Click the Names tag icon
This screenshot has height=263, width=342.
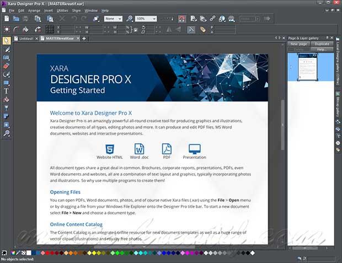203,29
